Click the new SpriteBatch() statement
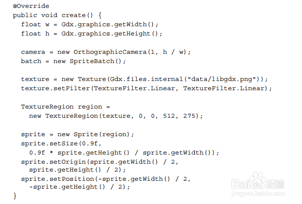The height and width of the screenshot is (204, 302). click(x=90, y=61)
